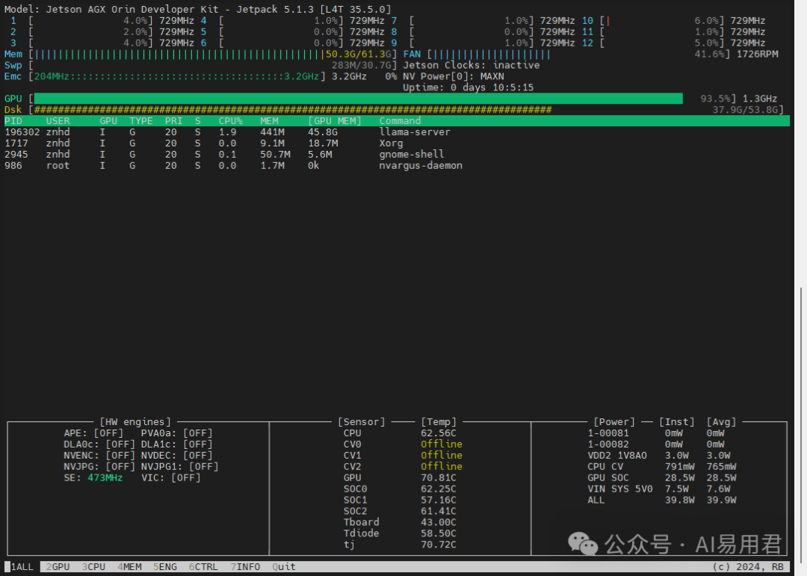Go to the 5ENG tab
This screenshot has width=807, height=576.
[x=165, y=567]
